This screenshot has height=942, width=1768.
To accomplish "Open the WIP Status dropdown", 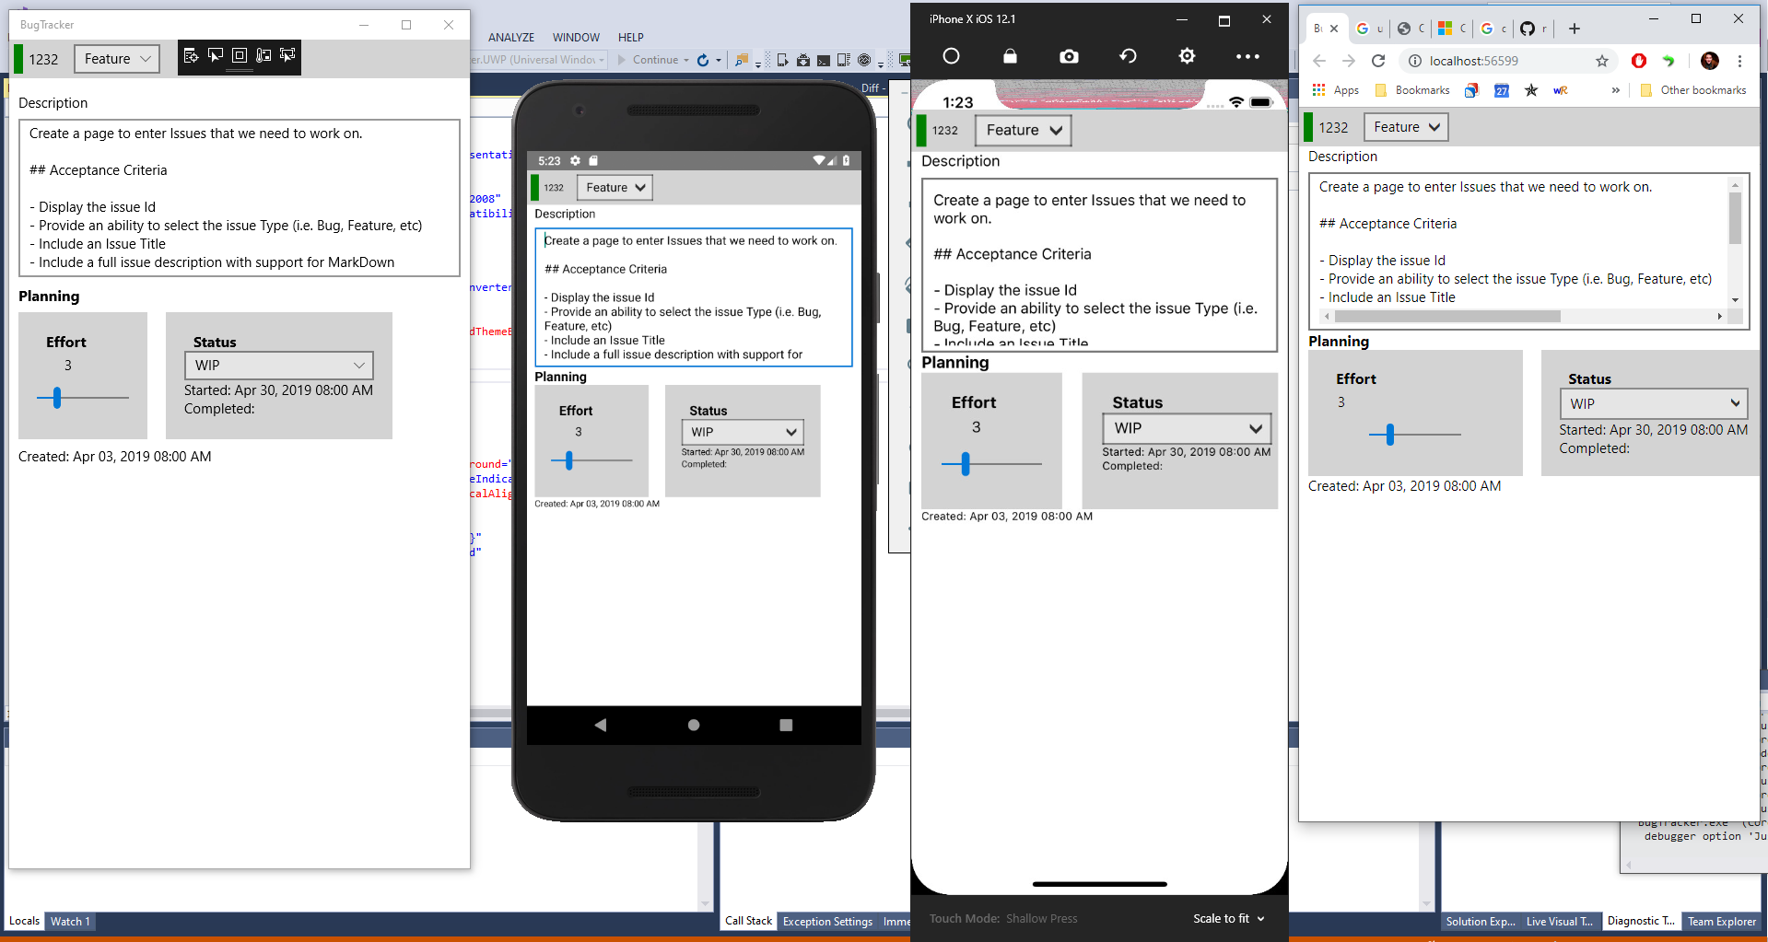I will coord(278,365).
